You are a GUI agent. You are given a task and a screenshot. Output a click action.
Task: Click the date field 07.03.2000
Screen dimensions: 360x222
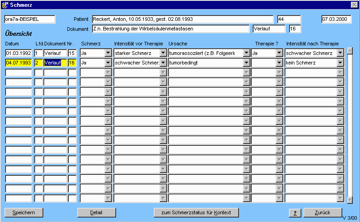(x=336, y=19)
